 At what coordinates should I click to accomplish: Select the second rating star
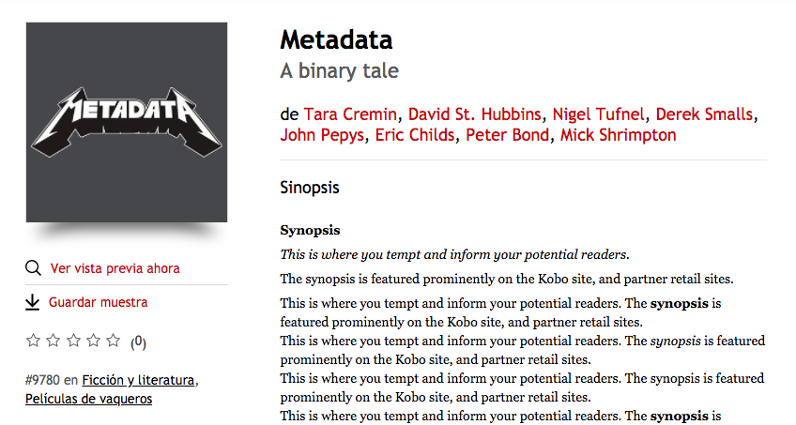(54, 341)
